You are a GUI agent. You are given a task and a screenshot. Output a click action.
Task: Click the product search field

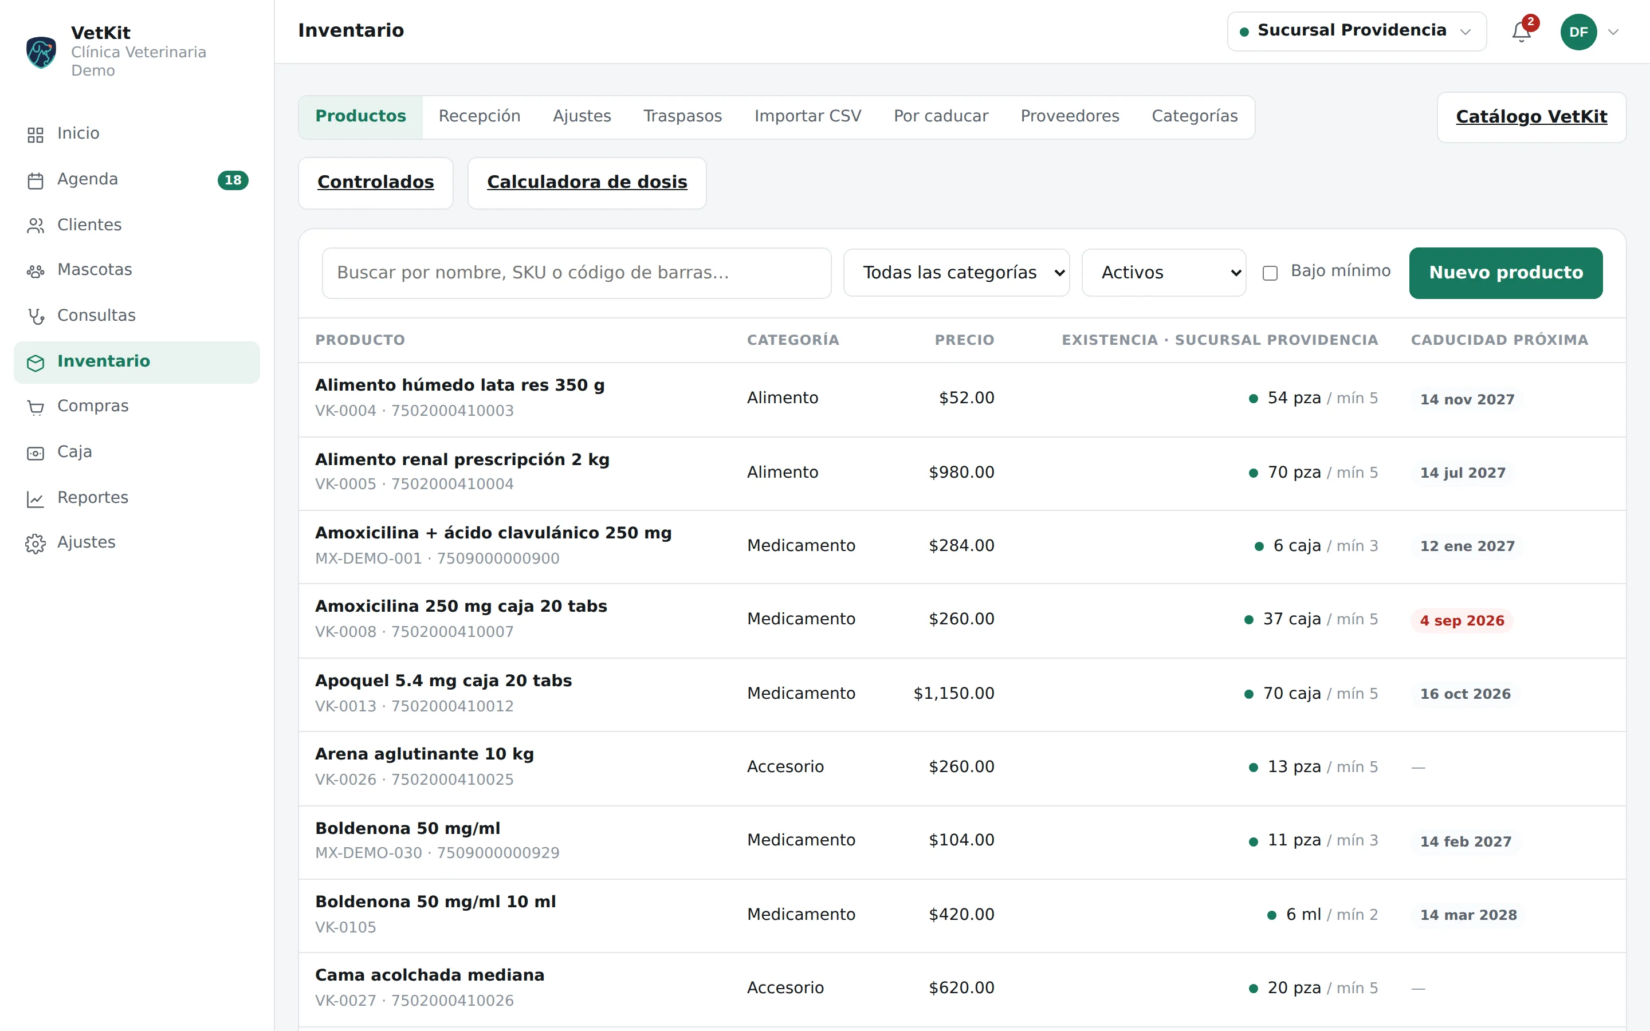coord(576,273)
